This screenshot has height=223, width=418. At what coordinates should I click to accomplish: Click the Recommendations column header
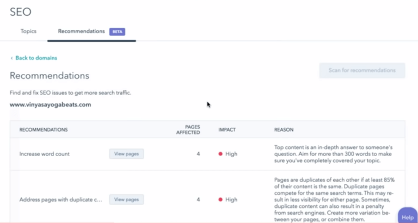(44, 130)
